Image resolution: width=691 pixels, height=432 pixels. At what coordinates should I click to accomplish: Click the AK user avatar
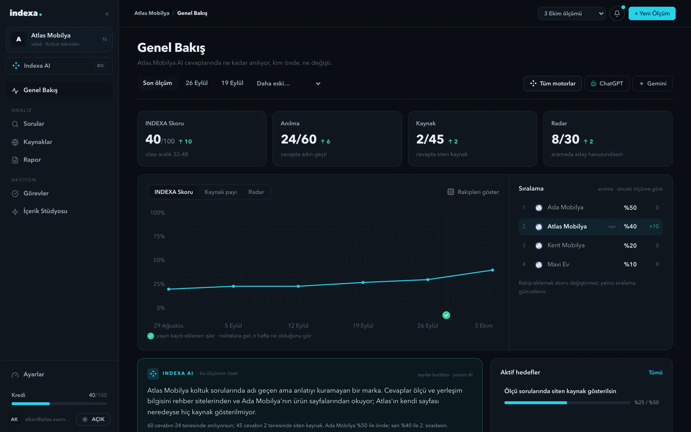tap(14, 420)
